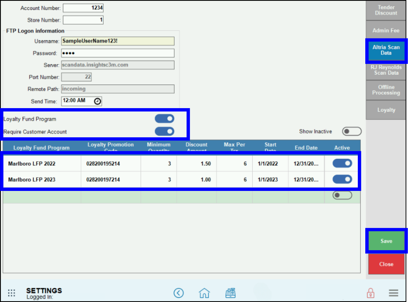Toggle the Loyalty Fund Program switch

164,119
